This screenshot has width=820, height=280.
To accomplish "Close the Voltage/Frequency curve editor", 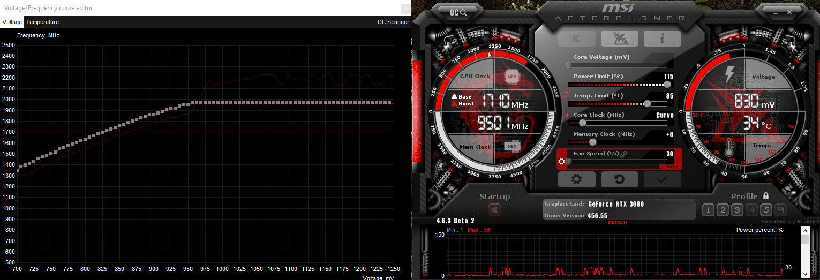I will click(405, 8).
